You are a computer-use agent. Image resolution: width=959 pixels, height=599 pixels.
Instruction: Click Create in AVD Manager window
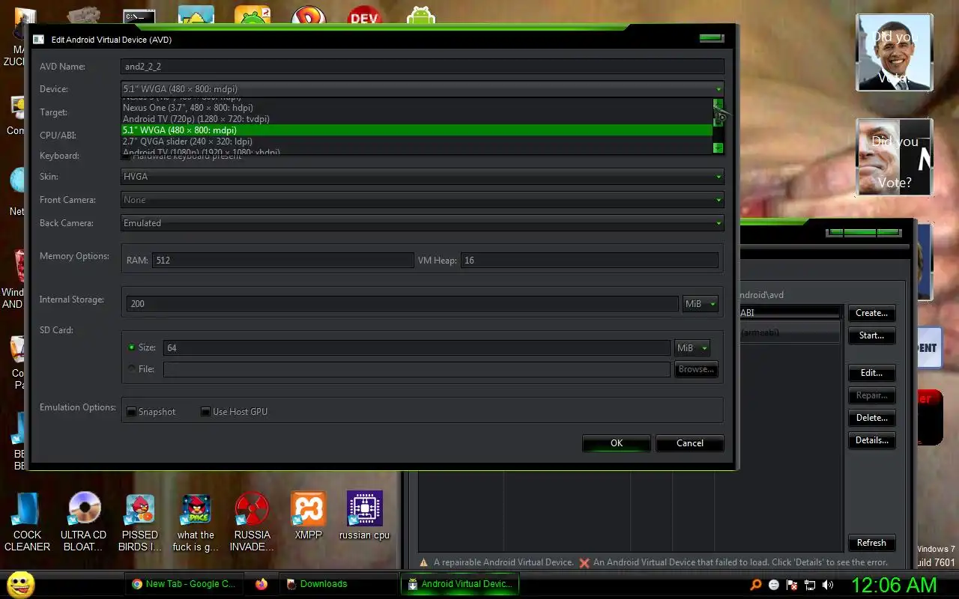(871, 313)
